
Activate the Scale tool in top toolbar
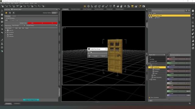107,6
